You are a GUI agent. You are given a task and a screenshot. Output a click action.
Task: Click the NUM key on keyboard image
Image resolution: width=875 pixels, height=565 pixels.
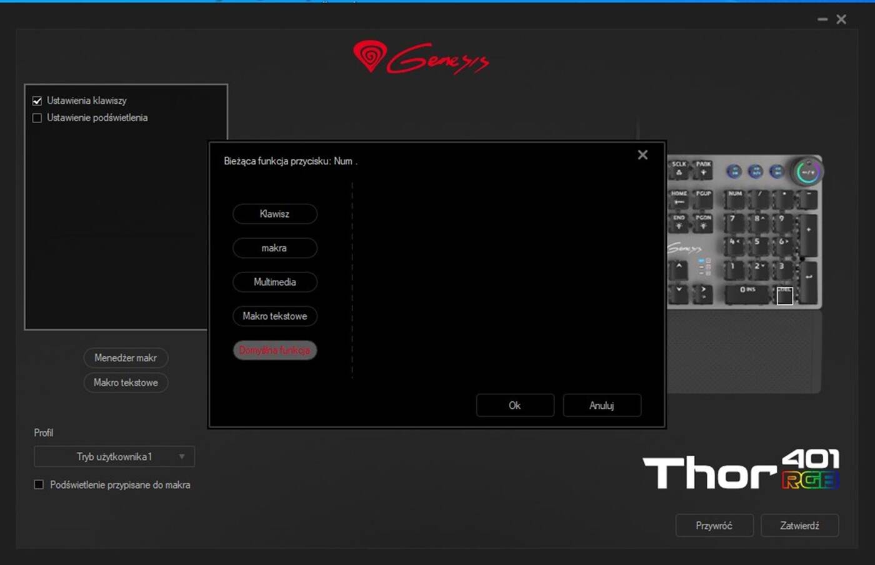[736, 197]
